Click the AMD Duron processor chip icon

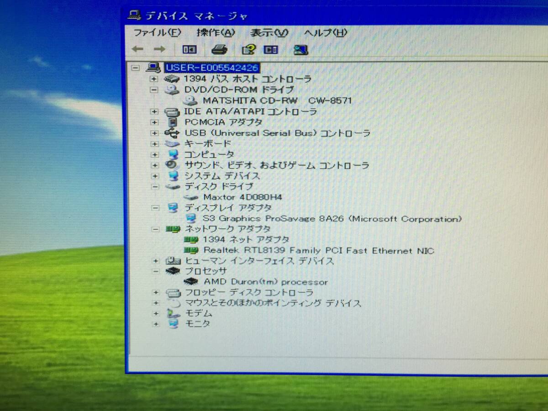[x=191, y=282]
